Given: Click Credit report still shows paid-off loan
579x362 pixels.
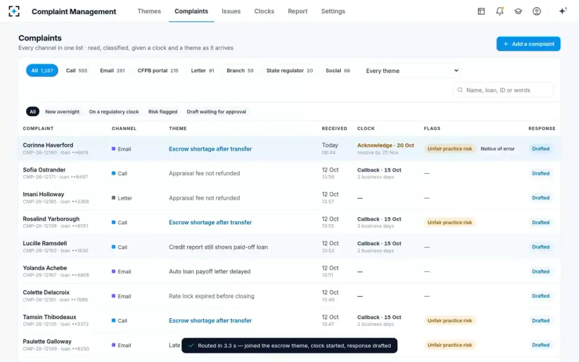Looking at the screenshot, I should [x=218, y=247].
